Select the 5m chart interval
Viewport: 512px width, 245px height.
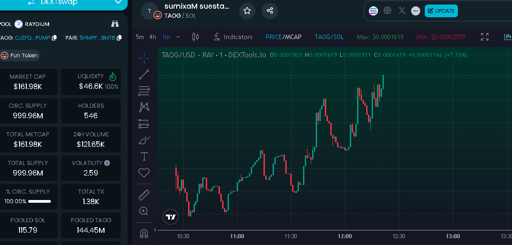pos(140,37)
